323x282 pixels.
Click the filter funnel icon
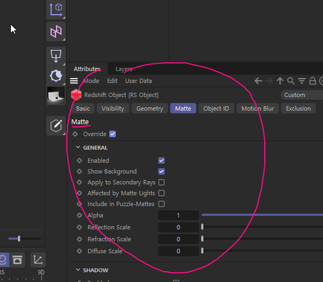click(302, 81)
